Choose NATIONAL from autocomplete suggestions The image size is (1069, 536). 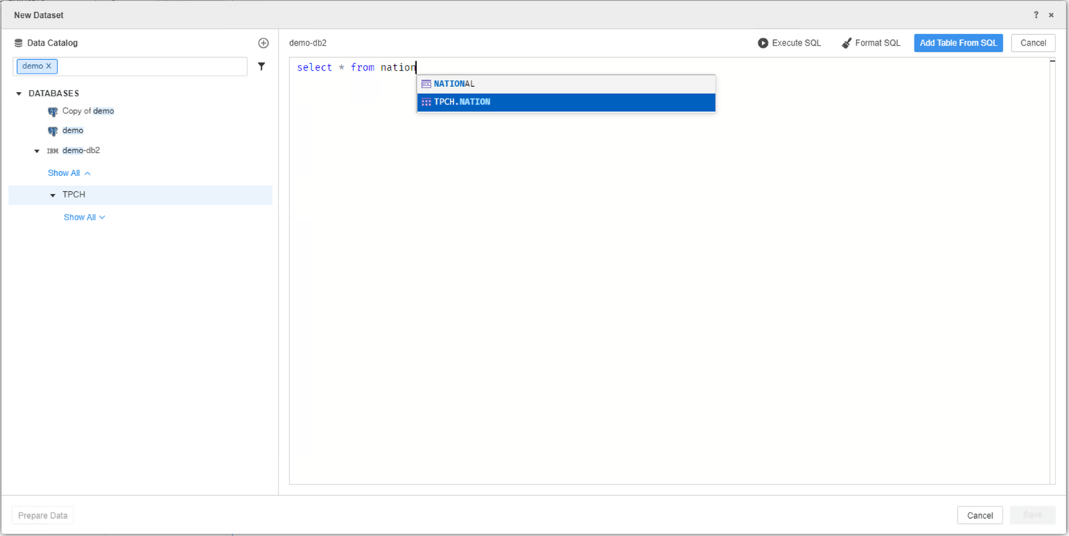click(454, 84)
